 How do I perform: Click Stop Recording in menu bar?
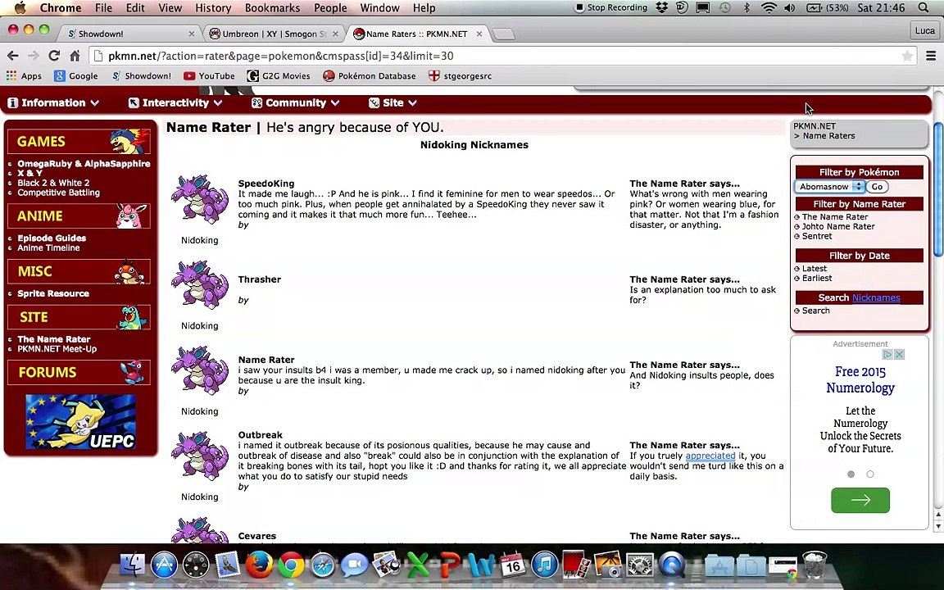click(611, 8)
